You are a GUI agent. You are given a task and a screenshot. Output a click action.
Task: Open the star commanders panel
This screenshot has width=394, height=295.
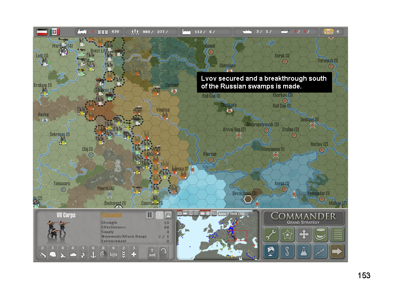click(287, 235)
